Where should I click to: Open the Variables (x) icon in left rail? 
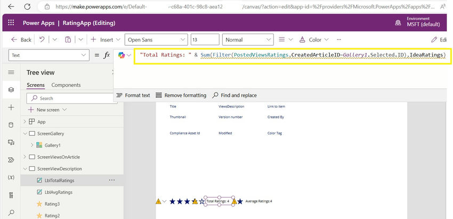11,178
